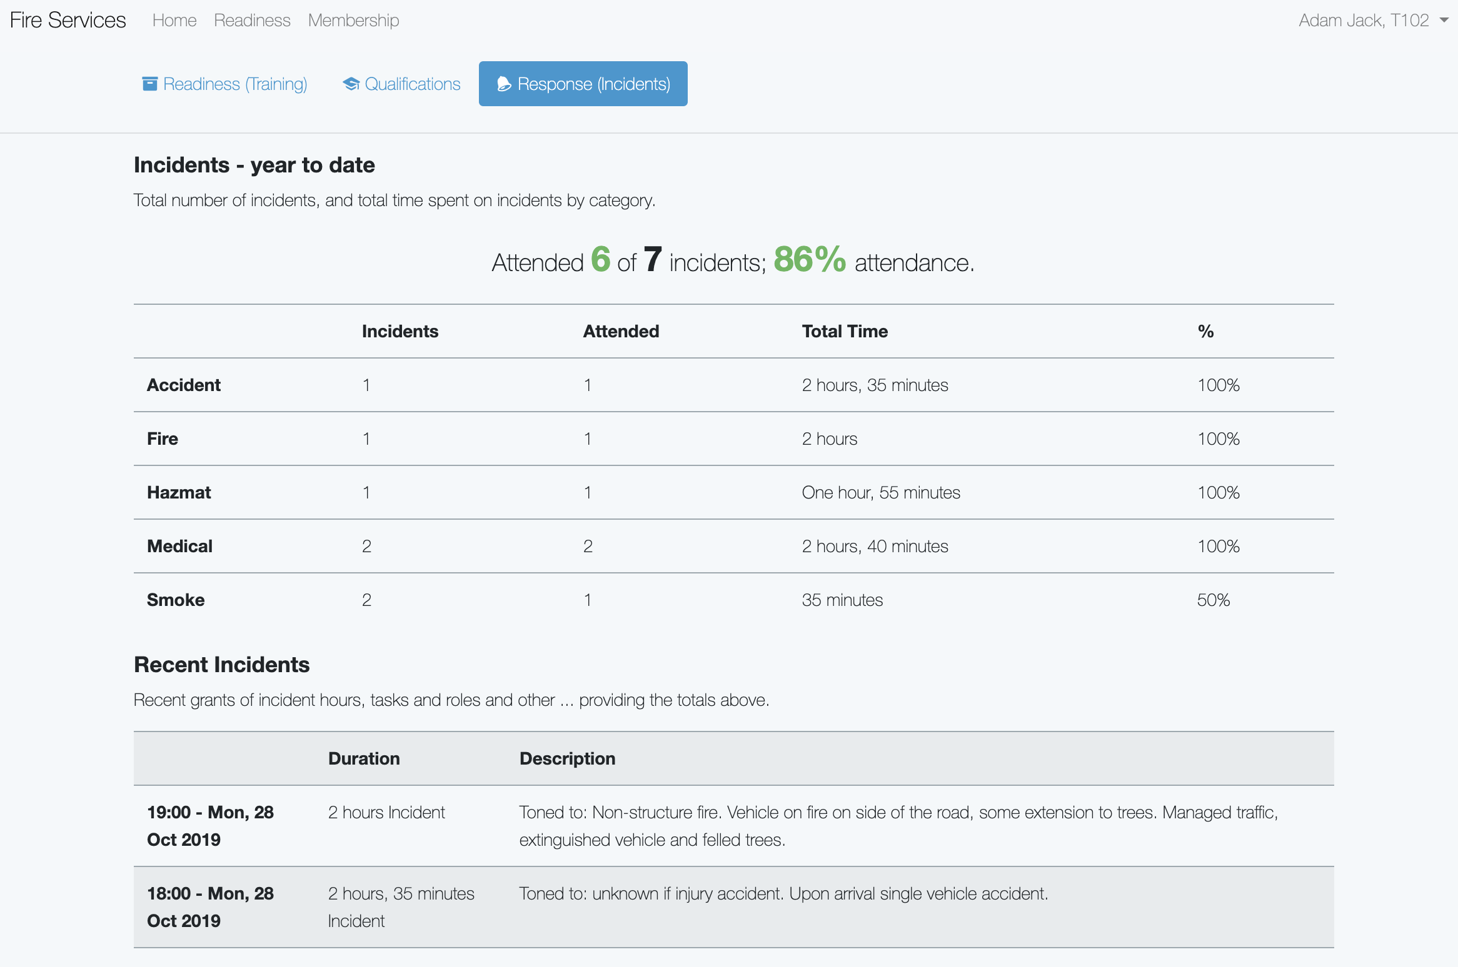
Task: Select the graduation cap icon on Qualifications
Action: (351, 83)
